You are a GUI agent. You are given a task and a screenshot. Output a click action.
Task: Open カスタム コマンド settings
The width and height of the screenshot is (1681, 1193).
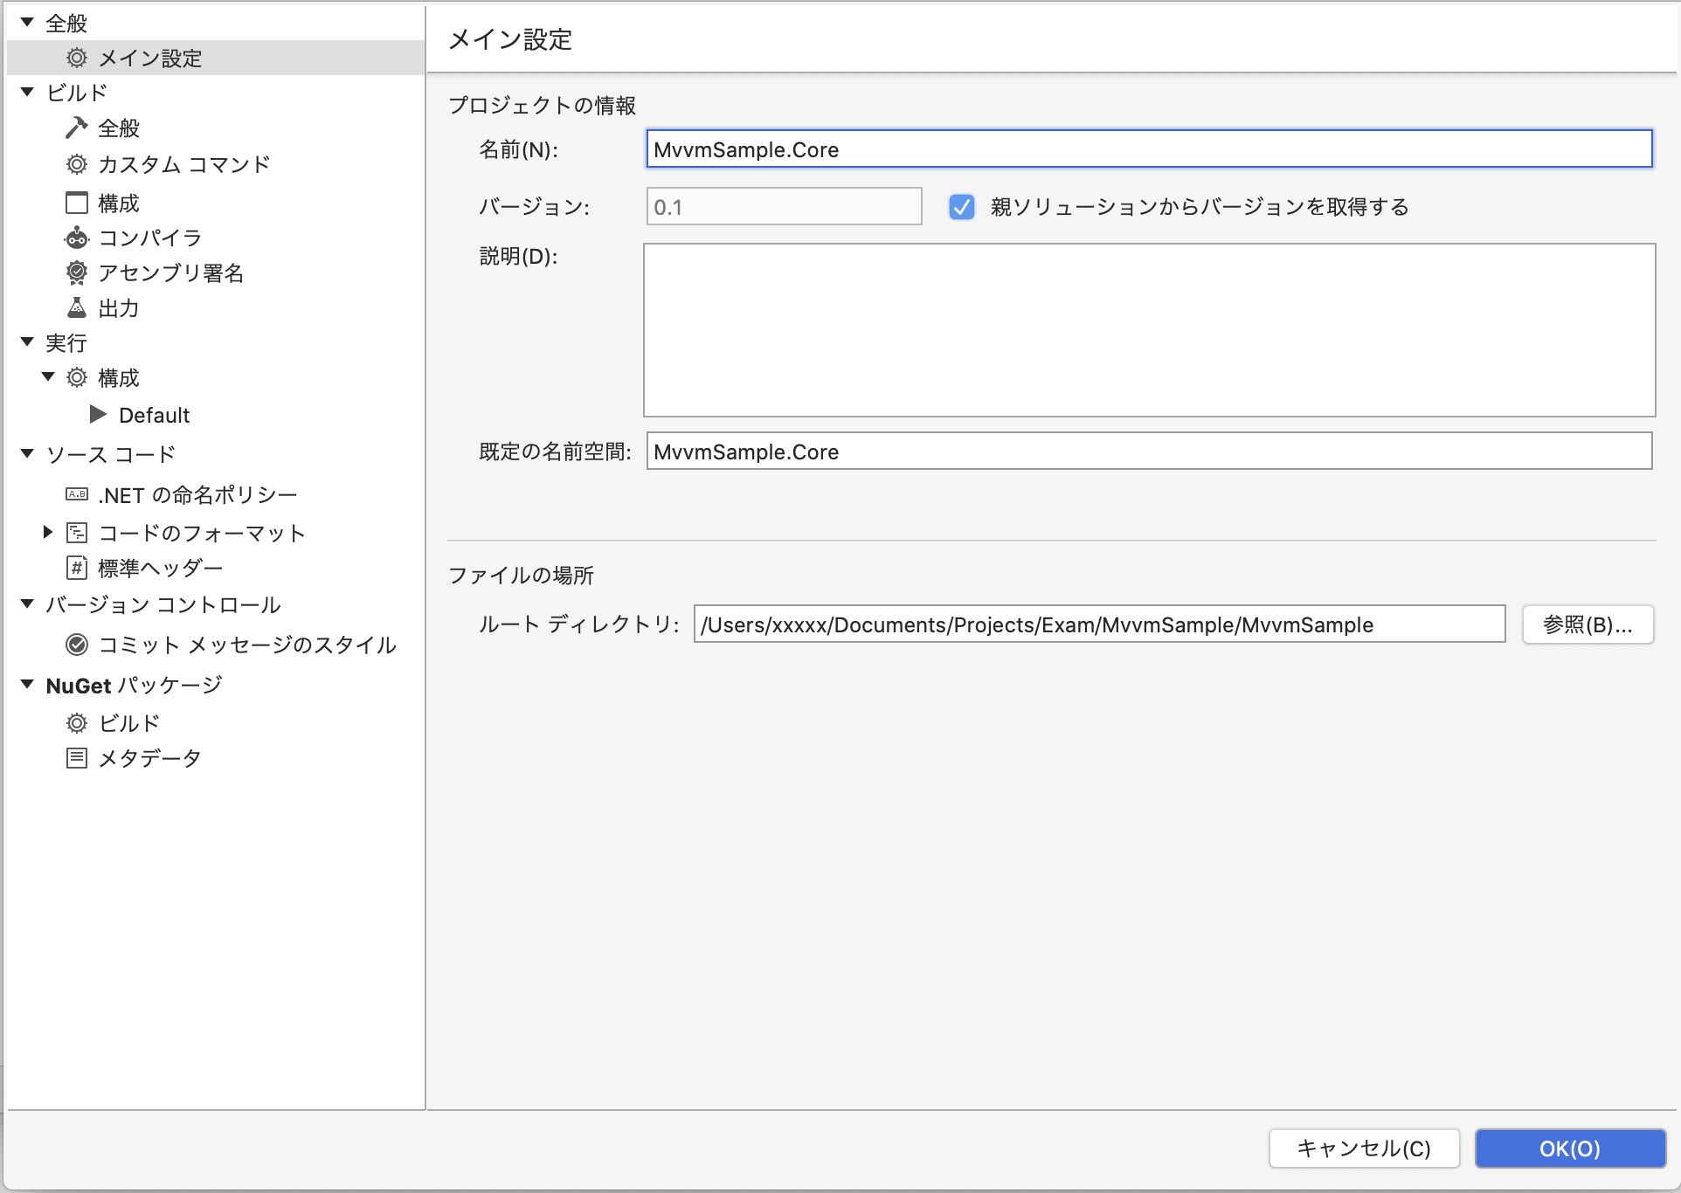[x=184, y=164]
